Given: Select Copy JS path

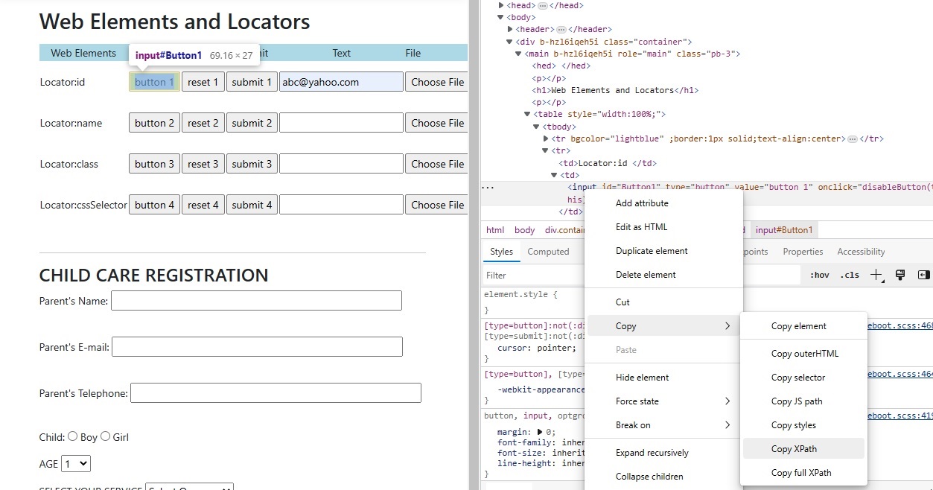Looking at the screenshot, I should 803,401.
